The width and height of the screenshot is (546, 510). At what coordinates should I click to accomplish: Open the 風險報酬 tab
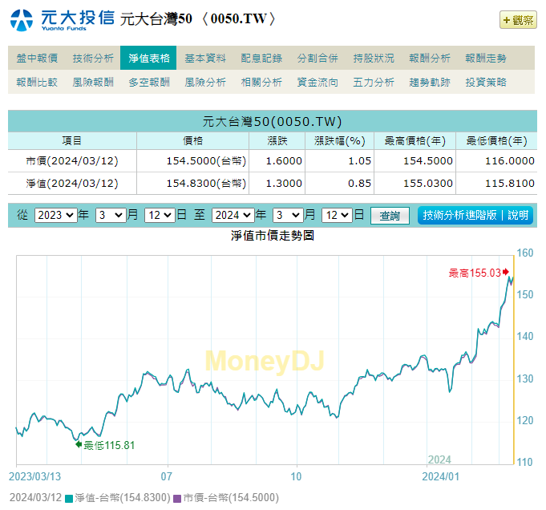[x=93, y=82]
